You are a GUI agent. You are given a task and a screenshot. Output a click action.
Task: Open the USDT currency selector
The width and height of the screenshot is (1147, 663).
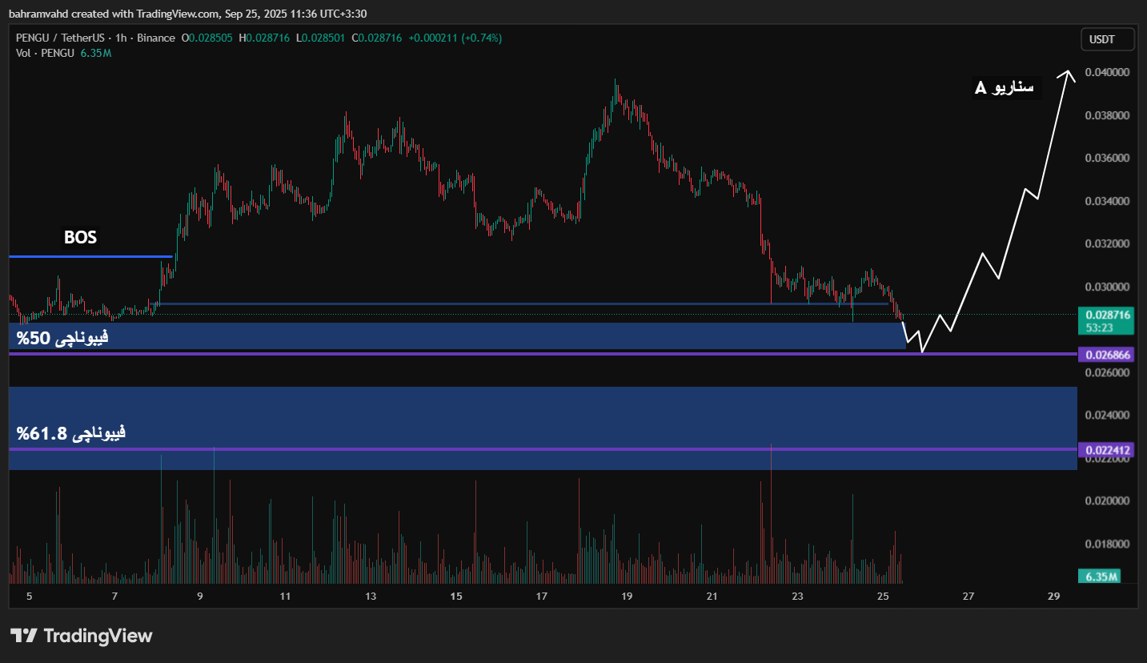tap(1107, 39)
